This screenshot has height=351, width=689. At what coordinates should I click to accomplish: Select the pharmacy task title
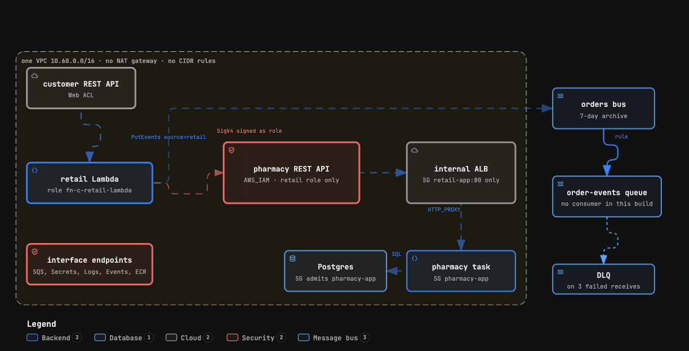click(x=461, y=267)
